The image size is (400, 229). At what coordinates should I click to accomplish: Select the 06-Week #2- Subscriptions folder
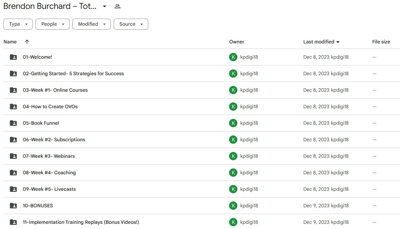point(54,140)
